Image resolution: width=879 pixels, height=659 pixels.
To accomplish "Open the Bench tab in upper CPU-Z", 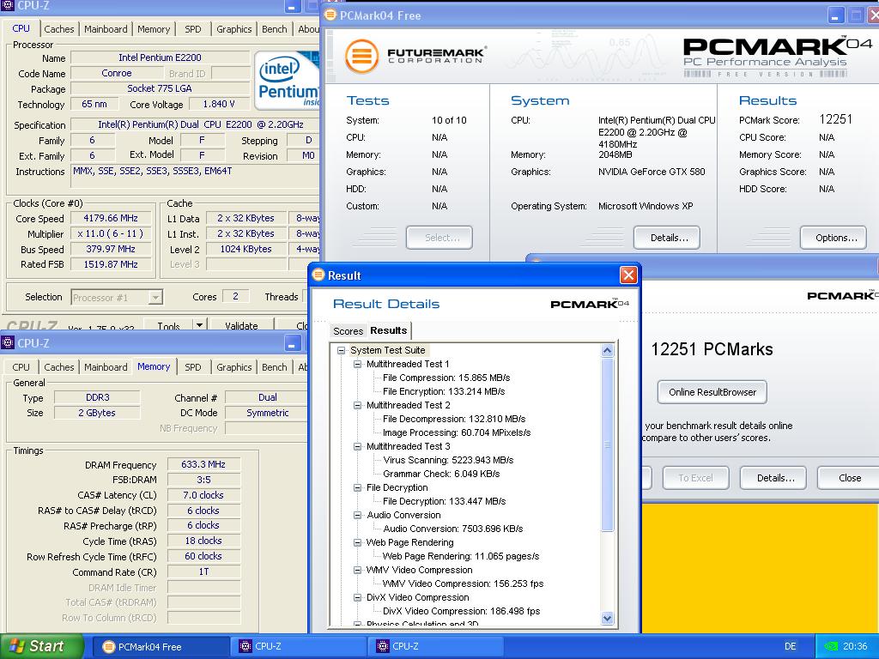I will (x=274, y=29).
